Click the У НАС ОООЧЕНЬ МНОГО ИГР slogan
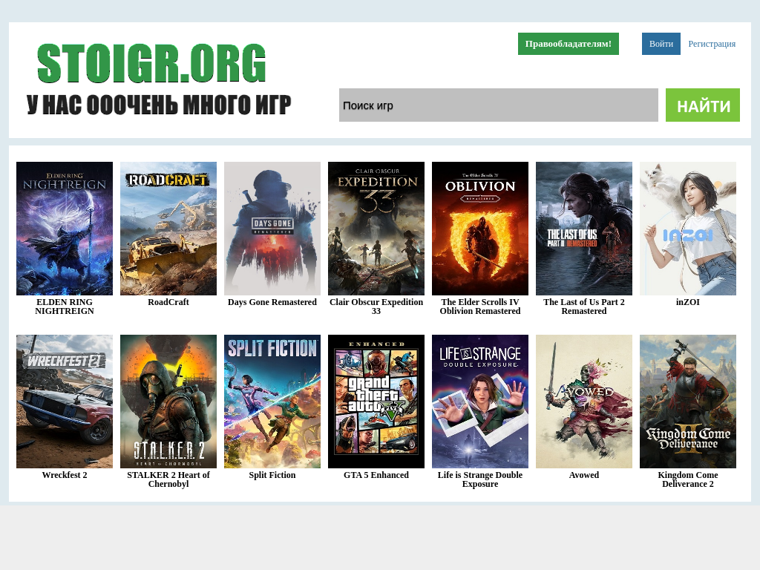This screenshot has height=570, width=760. (x=159, y=105)
